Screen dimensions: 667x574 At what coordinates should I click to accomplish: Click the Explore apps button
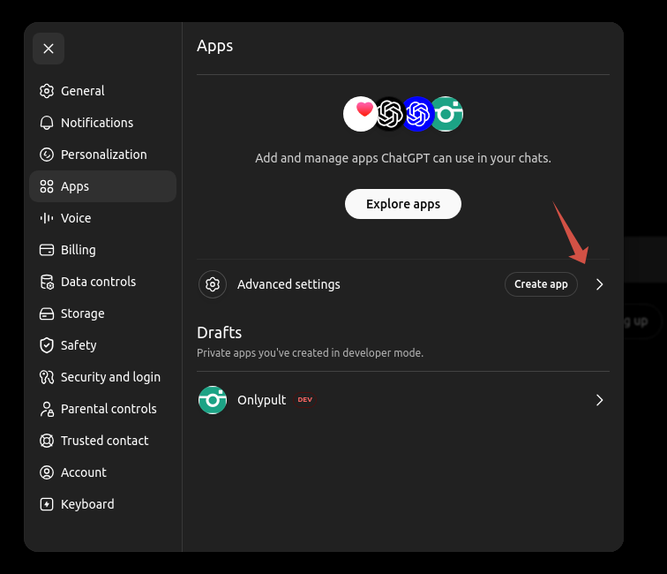tap(403, 204)
